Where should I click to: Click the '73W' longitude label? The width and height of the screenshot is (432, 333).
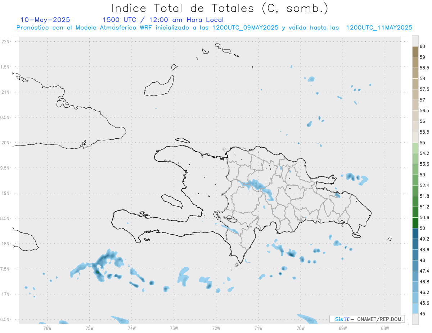(x=174, y=328)
